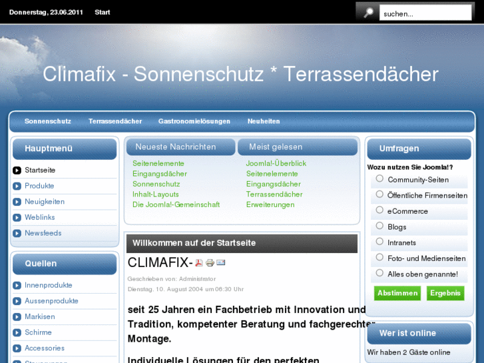484x363 pixels.
Task: Click the date Donnerstag, 23.06.2011
Action: click(x=46, y=12)
